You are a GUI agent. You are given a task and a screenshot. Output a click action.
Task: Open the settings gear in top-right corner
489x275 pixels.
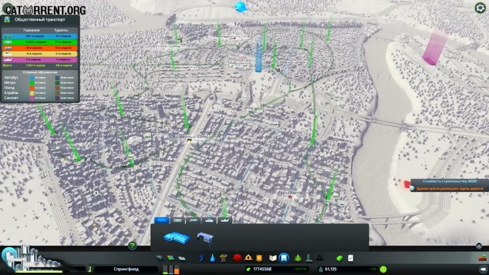(480, 8)
